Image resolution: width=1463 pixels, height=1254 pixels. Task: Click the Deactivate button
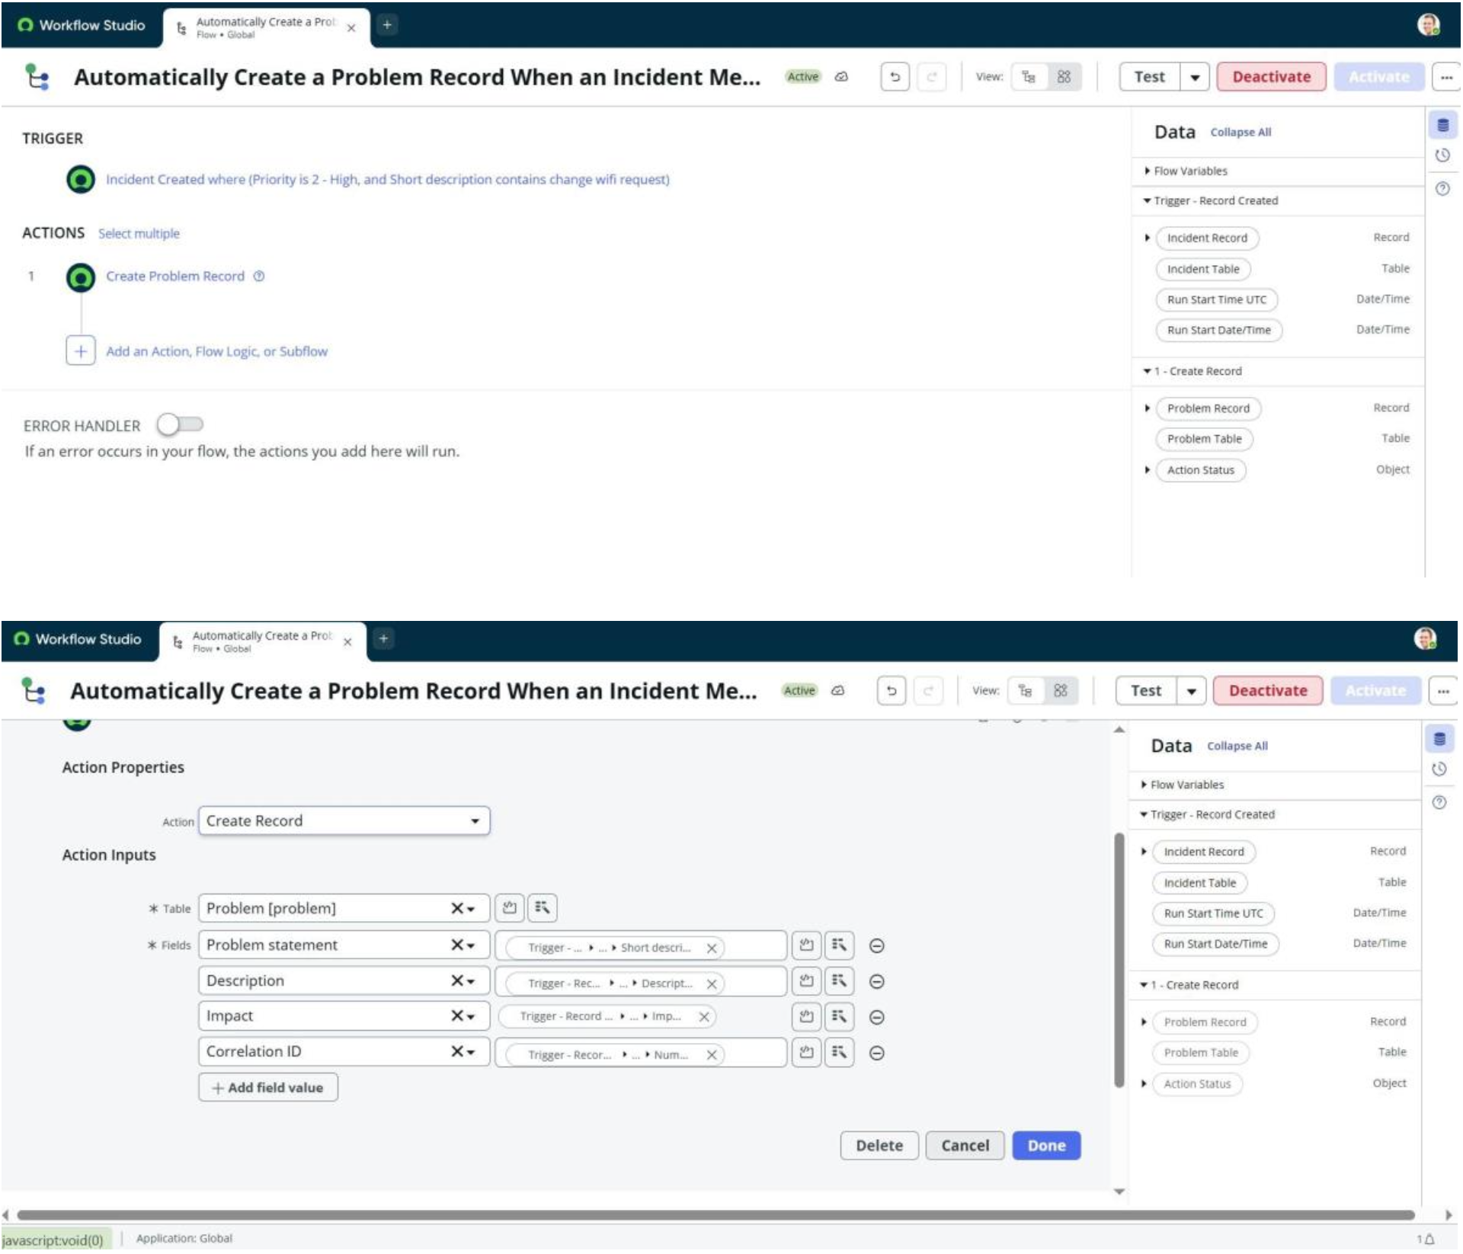point(1271,77)
